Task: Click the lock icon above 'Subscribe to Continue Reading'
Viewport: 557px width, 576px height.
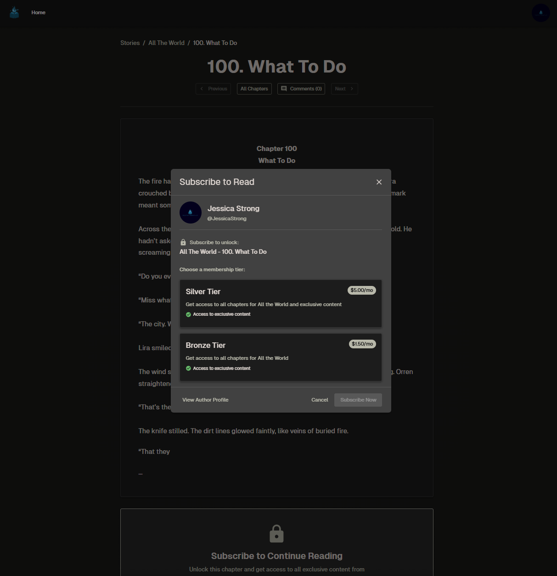Action: [276, 533]
